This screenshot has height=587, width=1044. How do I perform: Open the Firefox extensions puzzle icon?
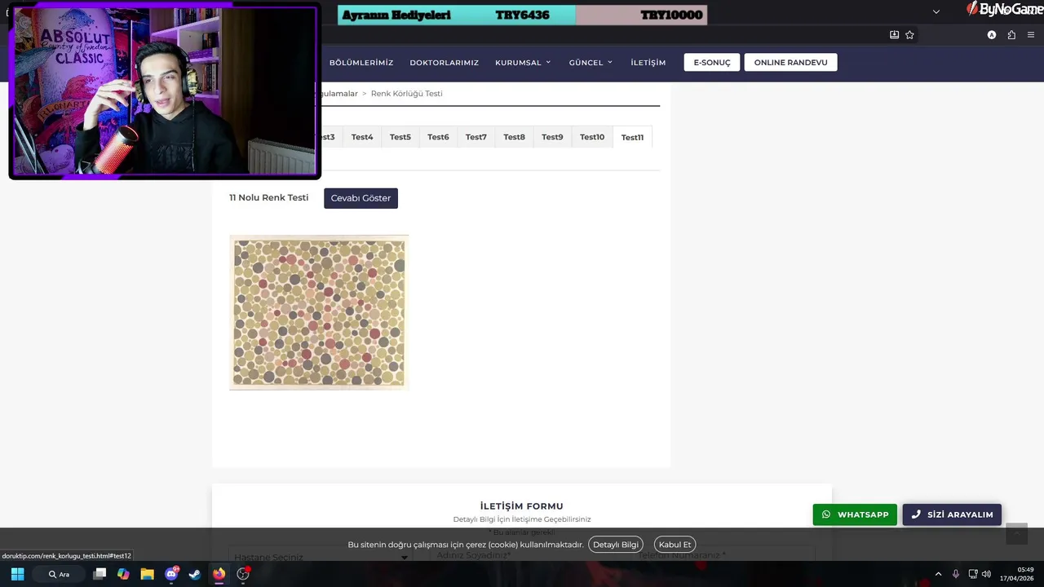point(1011,35)
